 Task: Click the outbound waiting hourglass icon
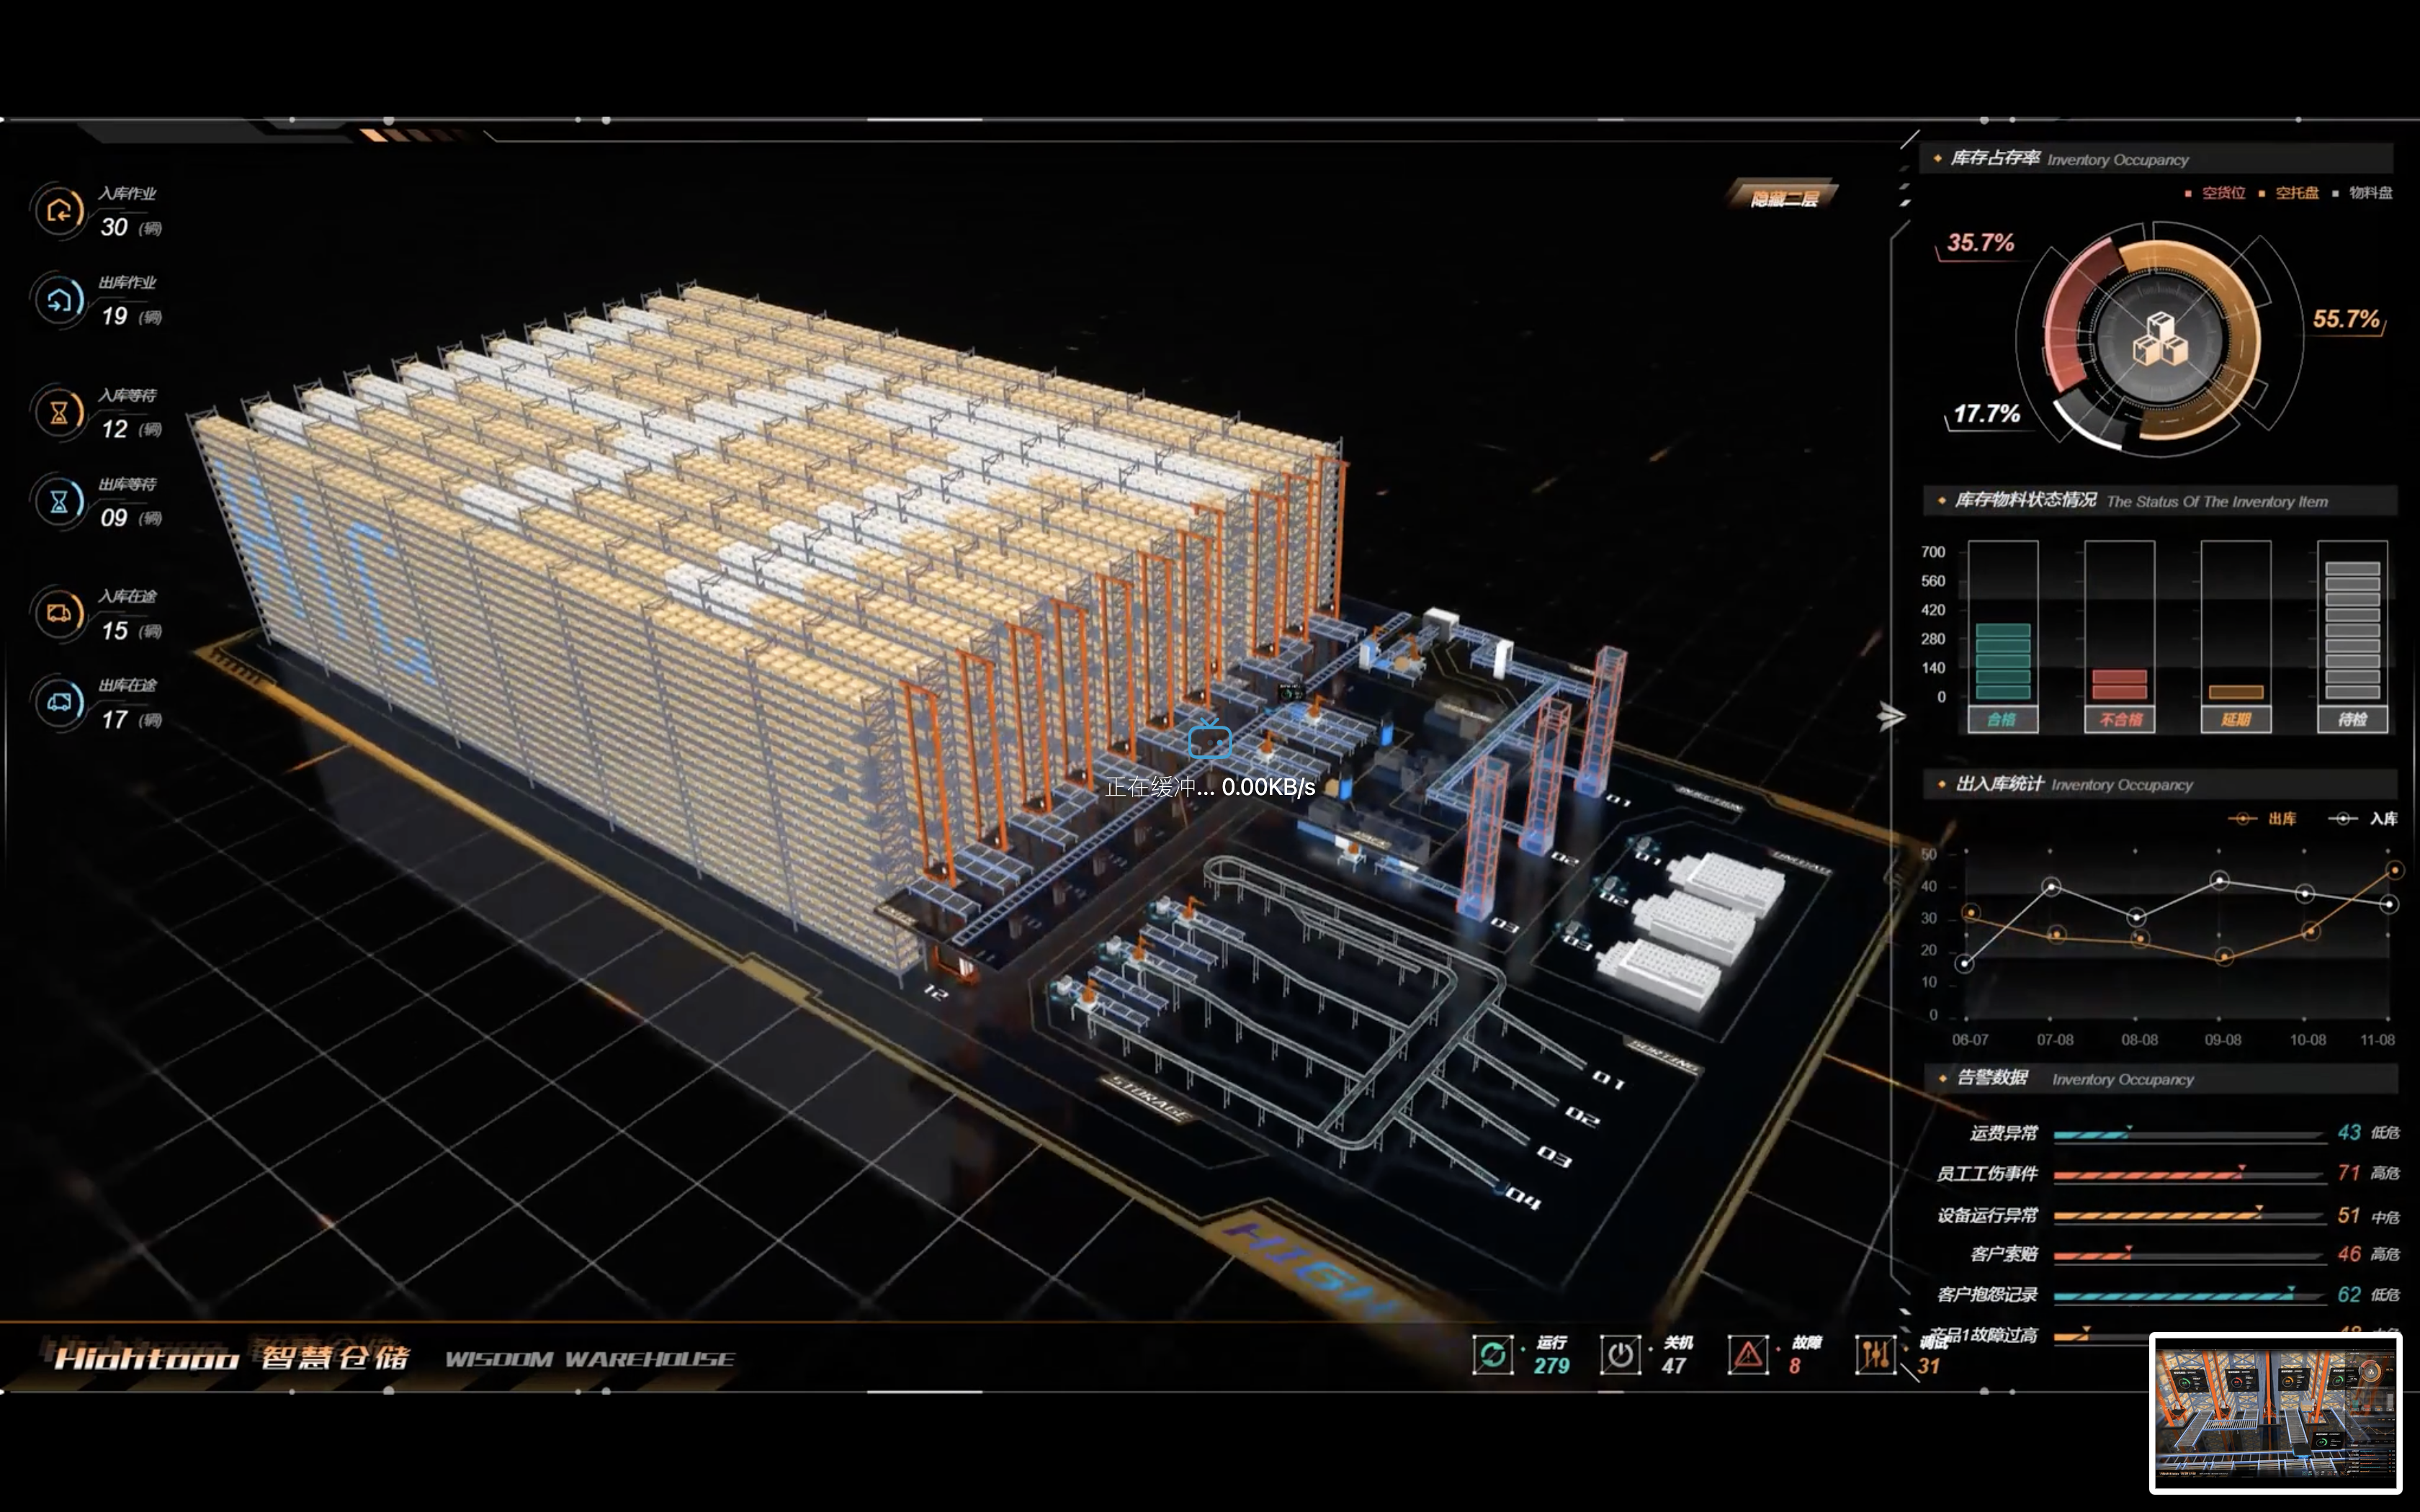tap(59, 501)
